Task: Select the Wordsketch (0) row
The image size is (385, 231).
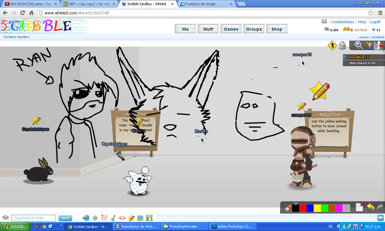Action: tap(364, 63)
